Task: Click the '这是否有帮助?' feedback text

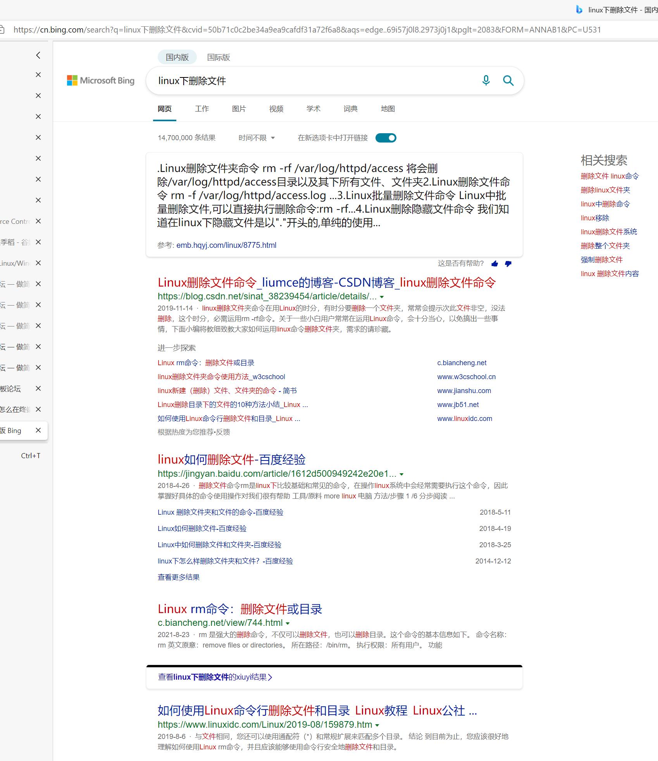Action: 461,264
